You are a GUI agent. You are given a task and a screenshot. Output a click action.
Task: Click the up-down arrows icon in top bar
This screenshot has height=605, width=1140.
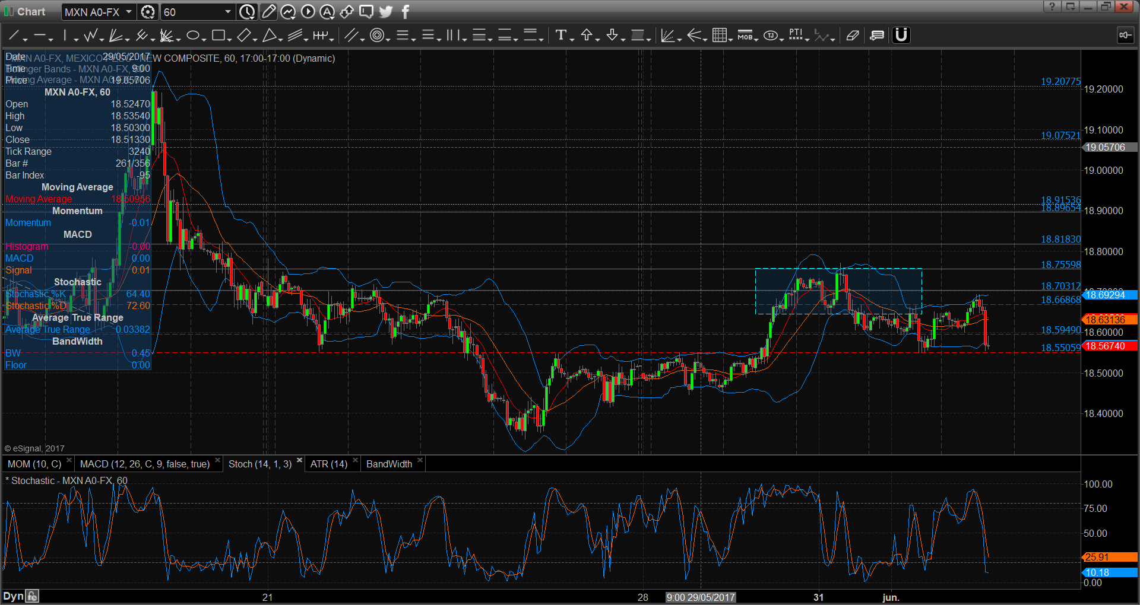(x=347, y=11)
